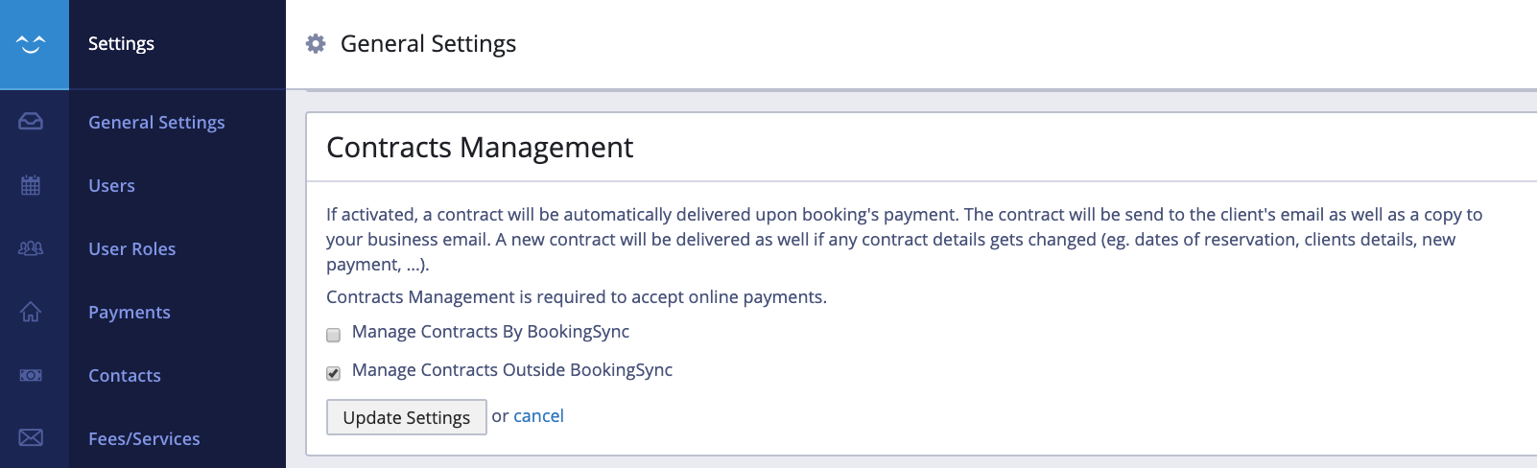Enable Manage Contracts By BookingSync checkbox
Viewport: 1537px width, 468px height.
pos(334,335)
